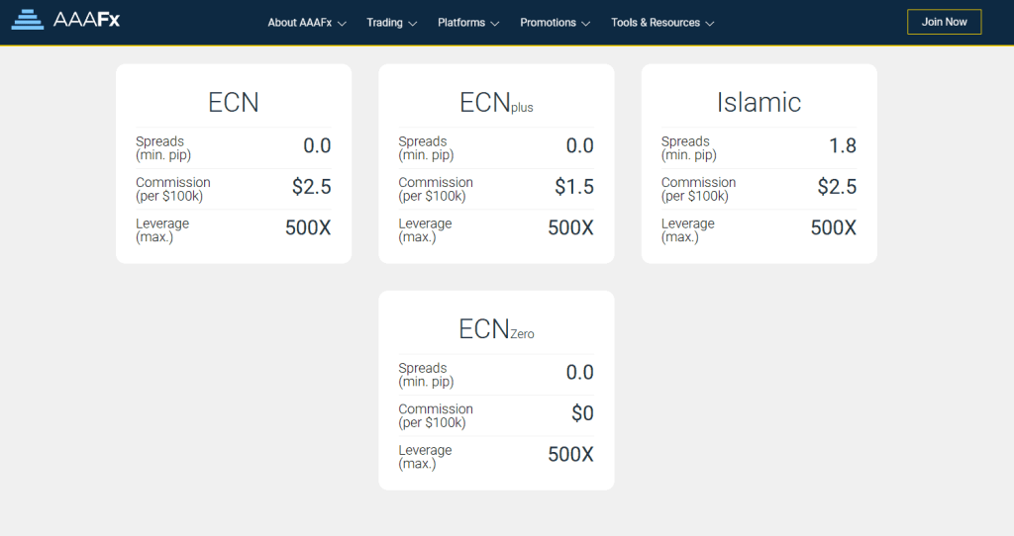Viewport: 1014px width, 536px height.
Task: Click the ECN card spreads value 0.0
Action: tap(317, 146)
